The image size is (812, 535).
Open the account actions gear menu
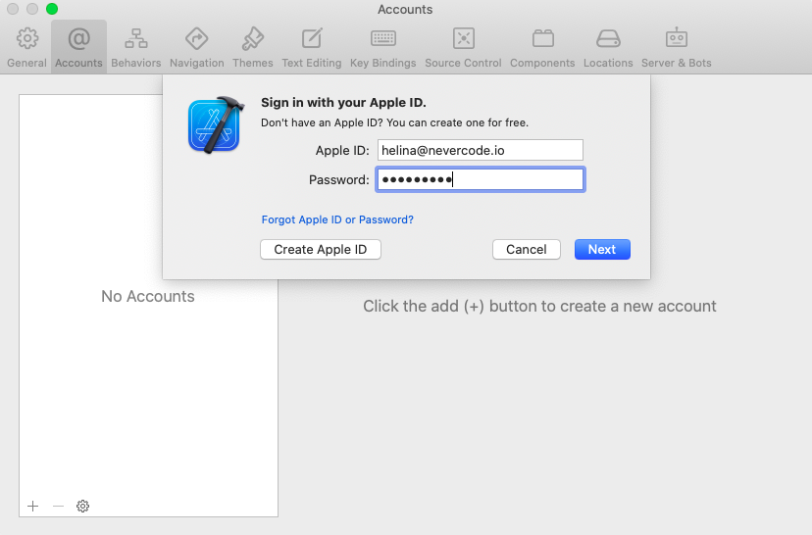(82, 506)
